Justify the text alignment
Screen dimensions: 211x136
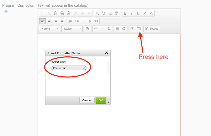point(62,21)
